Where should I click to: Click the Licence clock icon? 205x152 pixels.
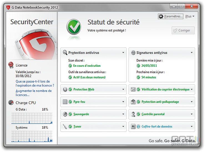[x=11, y=65]
